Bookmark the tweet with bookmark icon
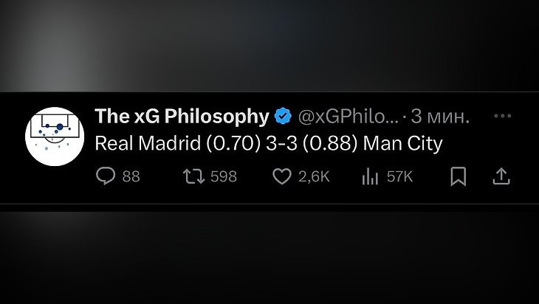539x304 pixels. (459, 176)
